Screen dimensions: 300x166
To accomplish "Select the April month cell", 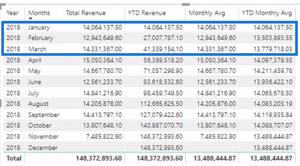I will pos(35,60).
